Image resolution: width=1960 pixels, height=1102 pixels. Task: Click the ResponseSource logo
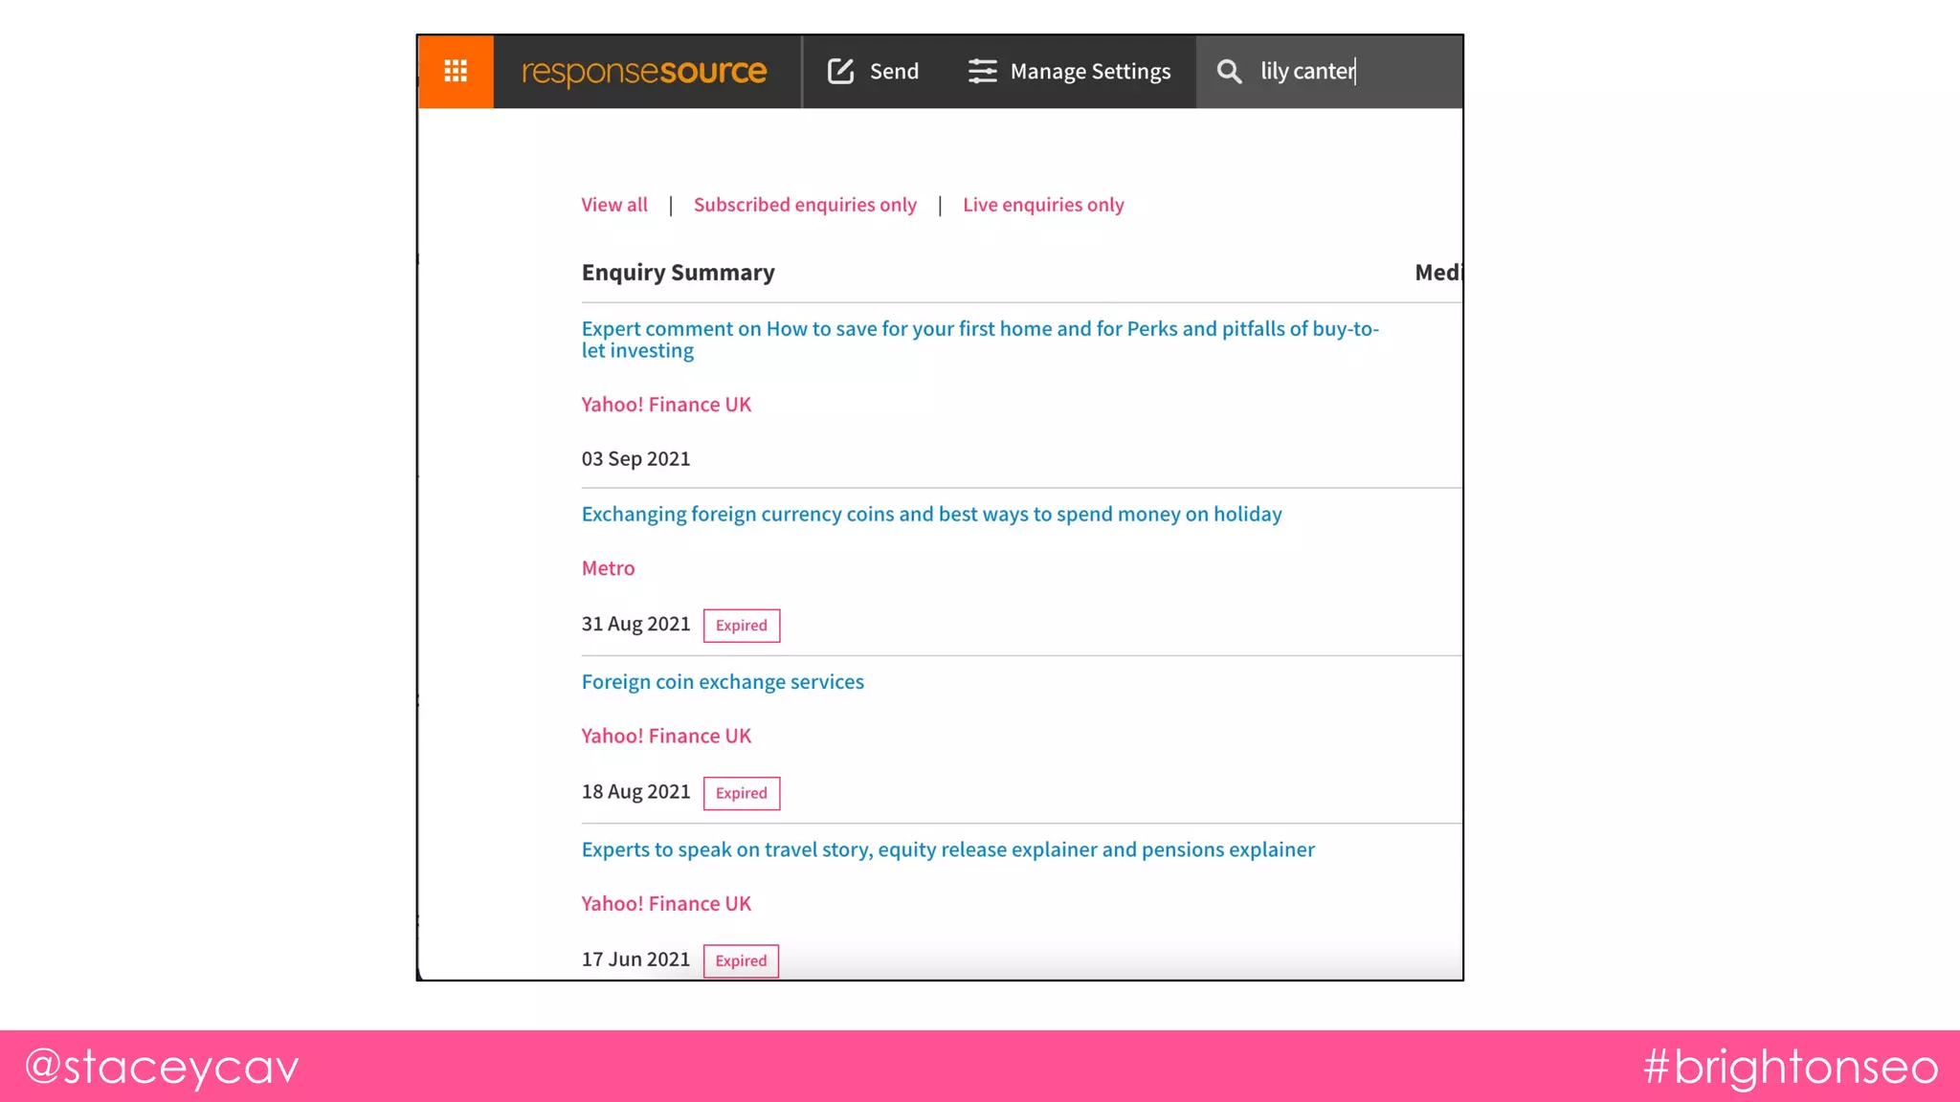coord(644,72)
